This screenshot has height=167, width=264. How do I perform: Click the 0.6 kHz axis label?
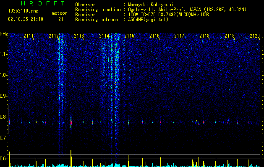point(3,159)
